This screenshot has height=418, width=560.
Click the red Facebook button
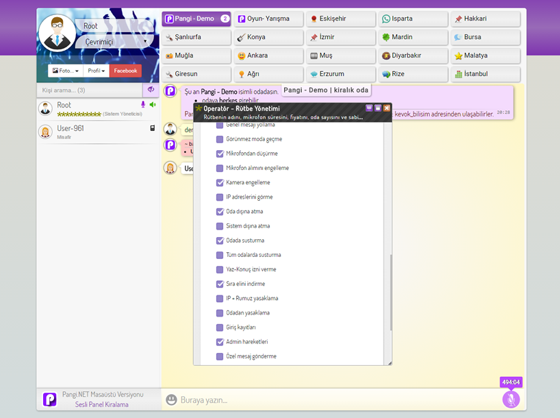(125, 71)
